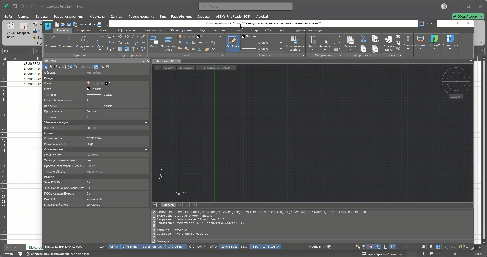Open Excel name box dropdown B3
The width and height of the screenshot is (487, 257).
pyautogui.click(x=25, y=51)
